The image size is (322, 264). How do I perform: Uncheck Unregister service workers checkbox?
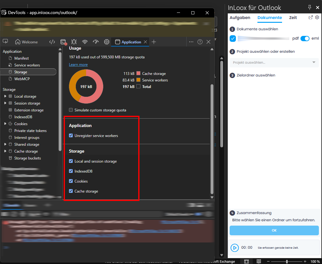(x=71, y=136)
